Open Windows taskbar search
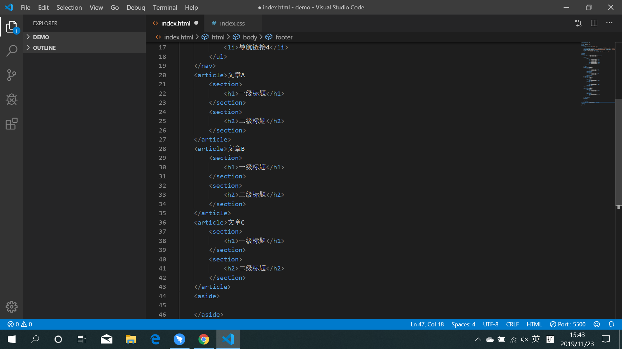Screen dimensions: 622x349 point(35,339)
